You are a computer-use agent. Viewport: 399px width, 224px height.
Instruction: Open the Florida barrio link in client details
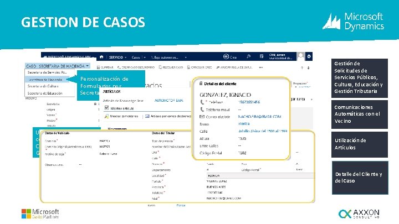pos(244,124)
